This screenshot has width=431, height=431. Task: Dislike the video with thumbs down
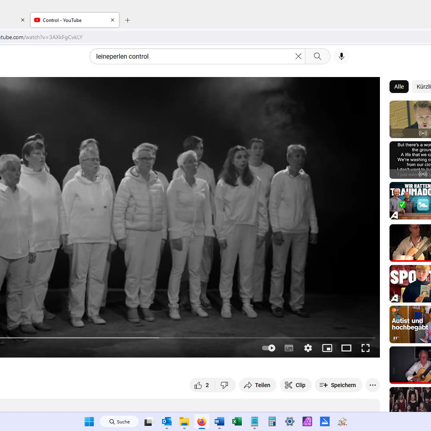(225, 385)
